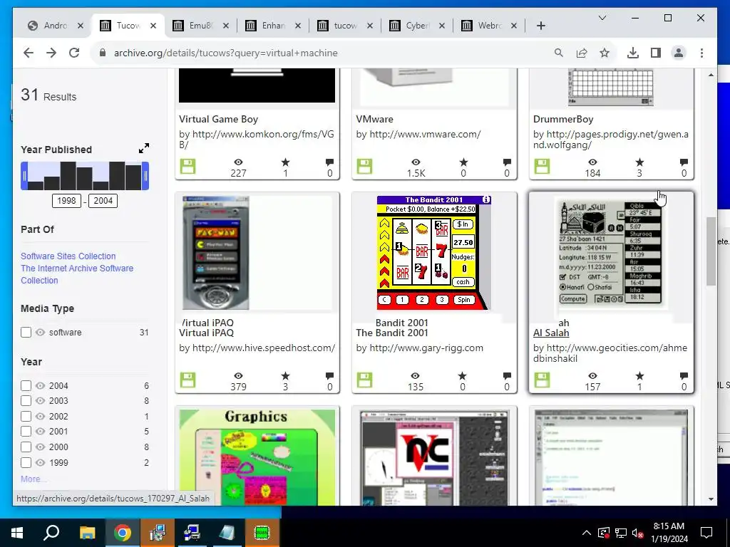Viewport: 730px width, 547px height.
Task: Click the search magnifier in the address bar
Action: tap(559, 53)
